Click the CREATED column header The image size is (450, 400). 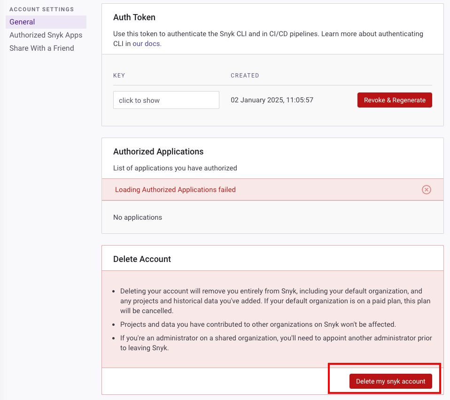coord(245,76)
